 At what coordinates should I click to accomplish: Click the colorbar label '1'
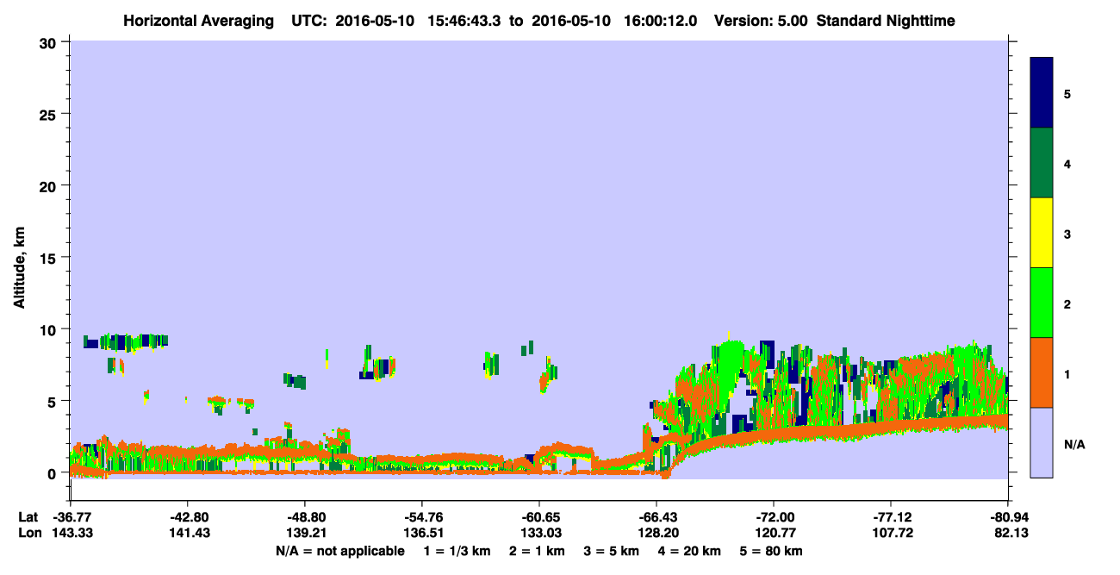click(1068, 373)
